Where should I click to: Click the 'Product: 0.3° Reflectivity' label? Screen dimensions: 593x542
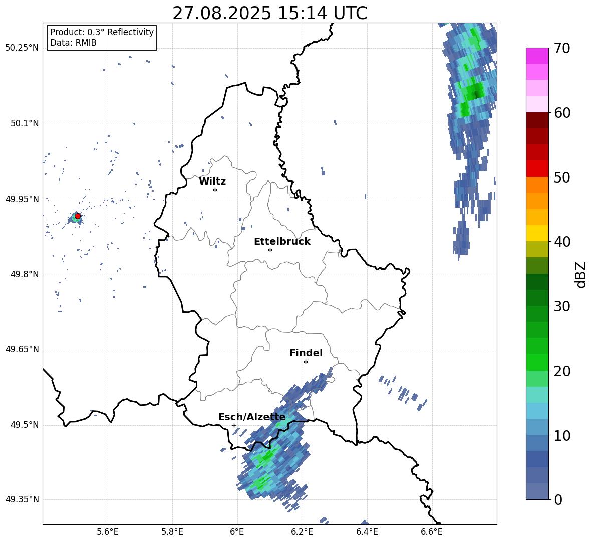pos(102,32)
